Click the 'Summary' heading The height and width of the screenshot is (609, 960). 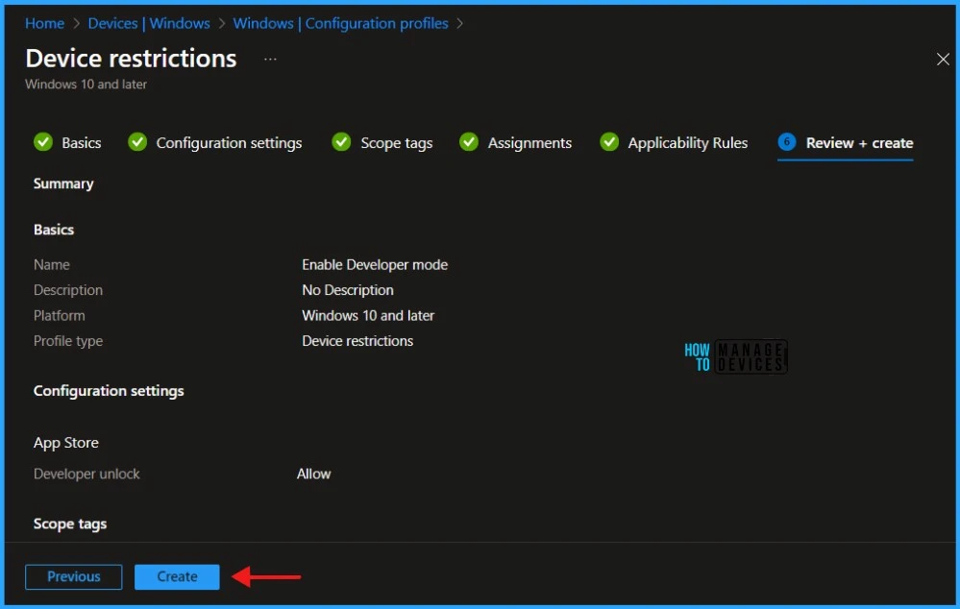point(63,183)
